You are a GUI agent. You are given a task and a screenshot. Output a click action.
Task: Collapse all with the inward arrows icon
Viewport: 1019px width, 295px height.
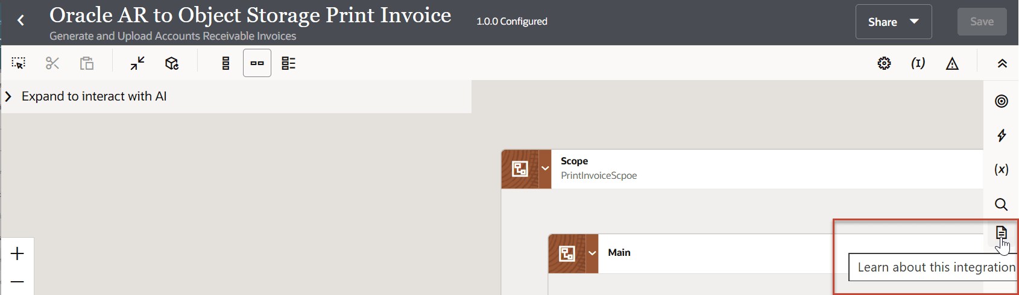click(137, 63)
